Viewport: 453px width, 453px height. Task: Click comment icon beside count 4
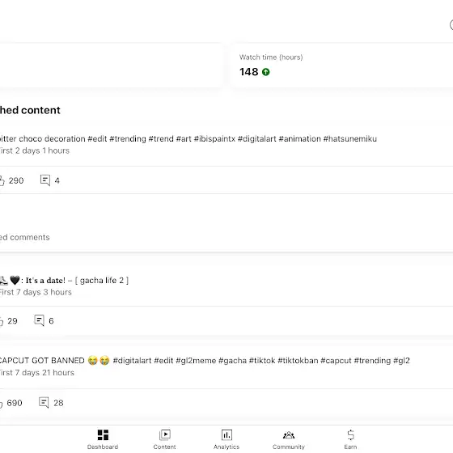(x=45, y=180)
